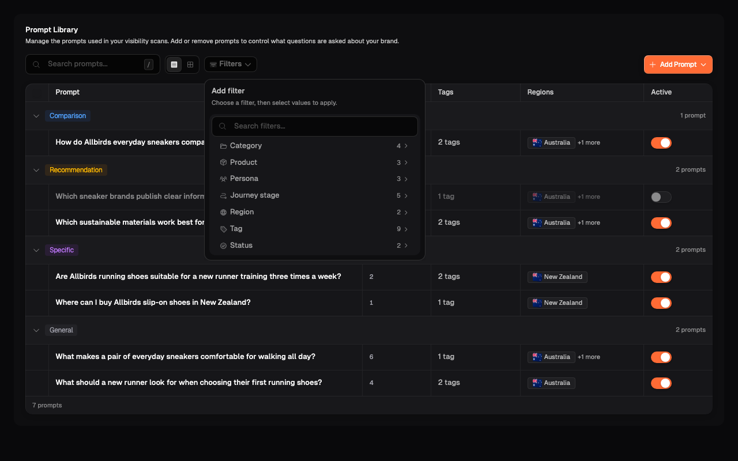The image size is (738, 461).
Task: Click the New Zealand region tag for slip-on prompt
Action: coord(558,303)
